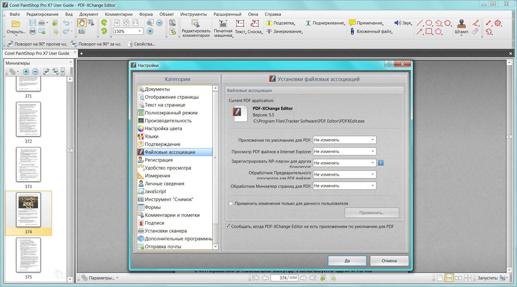Open the Комментарии menu
The height and width of the screenshot is (287, 517).
point(119,14)
